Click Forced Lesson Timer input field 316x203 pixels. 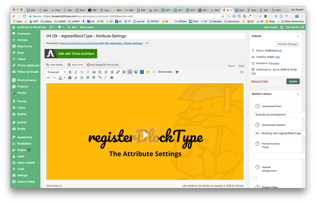point(280,156)
